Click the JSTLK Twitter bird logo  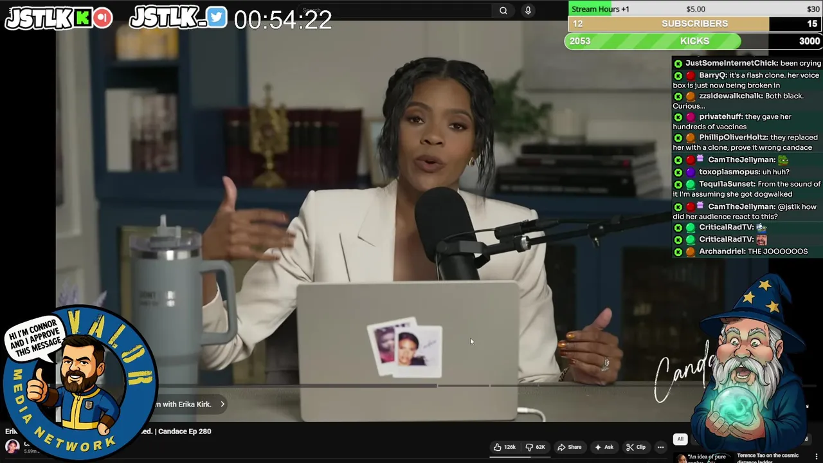178,17
